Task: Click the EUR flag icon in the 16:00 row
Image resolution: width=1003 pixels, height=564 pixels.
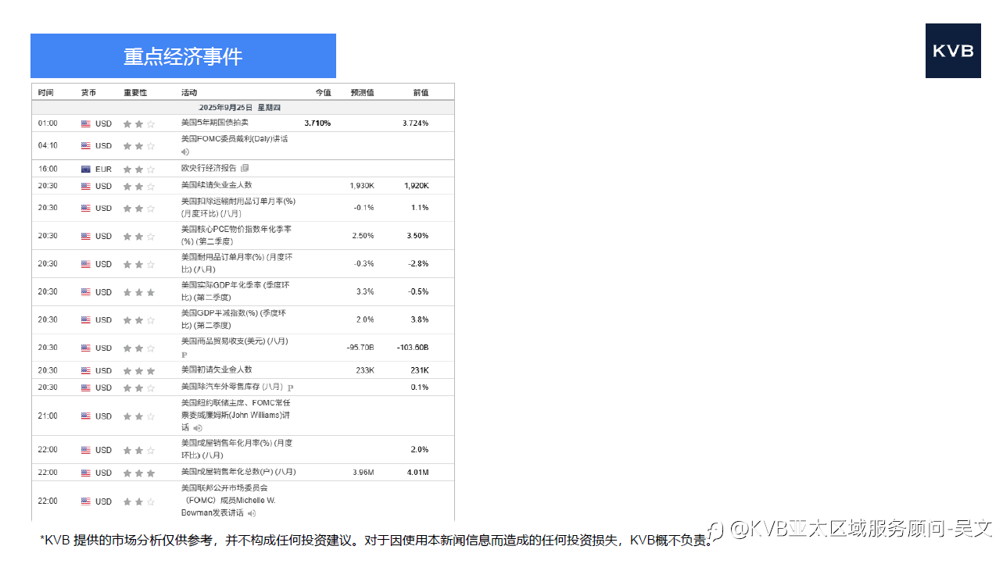Action: pos(86,169)
